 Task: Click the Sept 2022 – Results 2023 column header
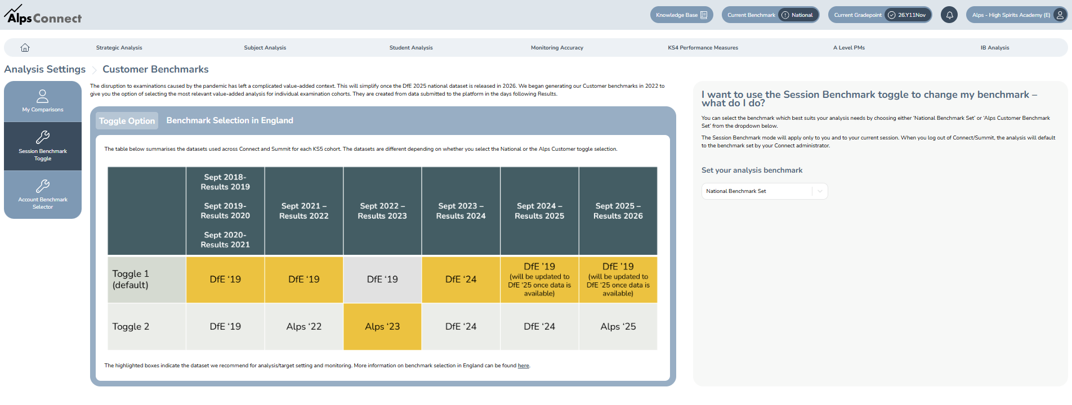[382, 211]
